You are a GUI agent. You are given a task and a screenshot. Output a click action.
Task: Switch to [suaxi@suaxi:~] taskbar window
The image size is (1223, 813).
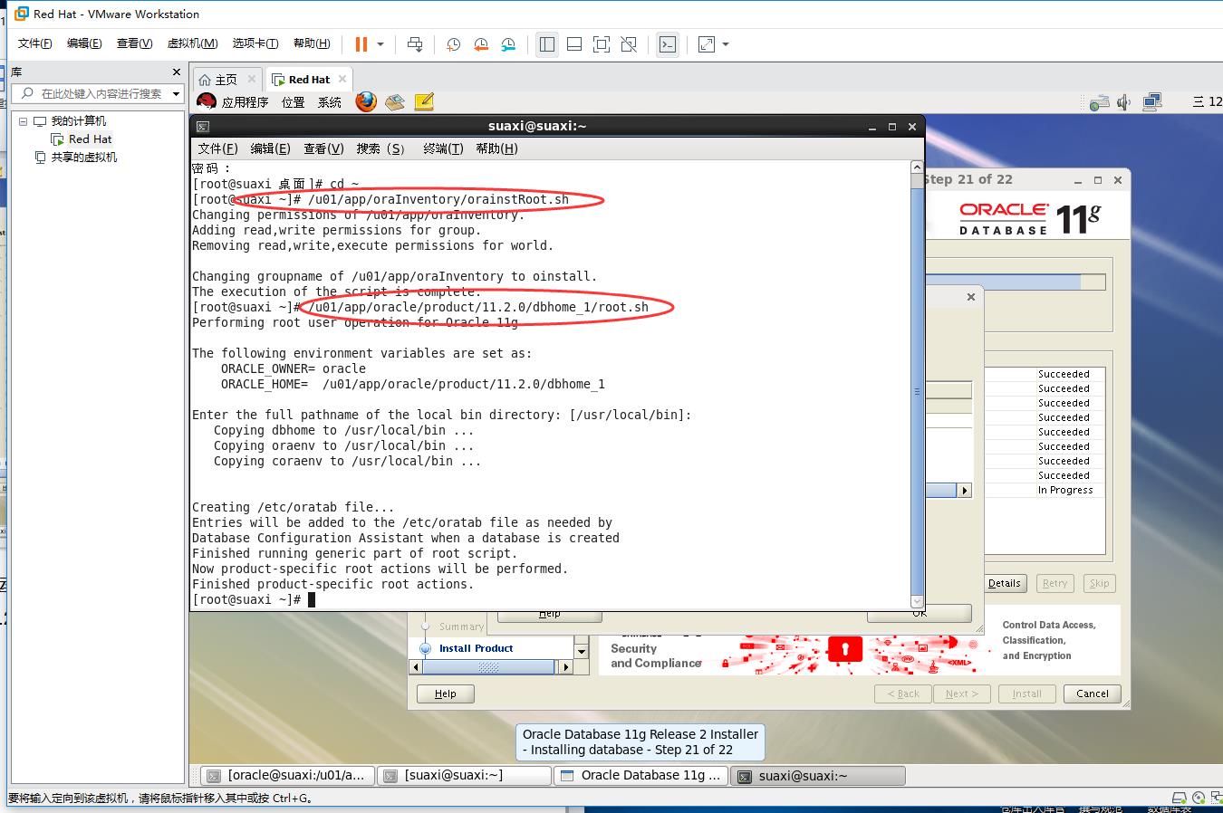(463, 775)
